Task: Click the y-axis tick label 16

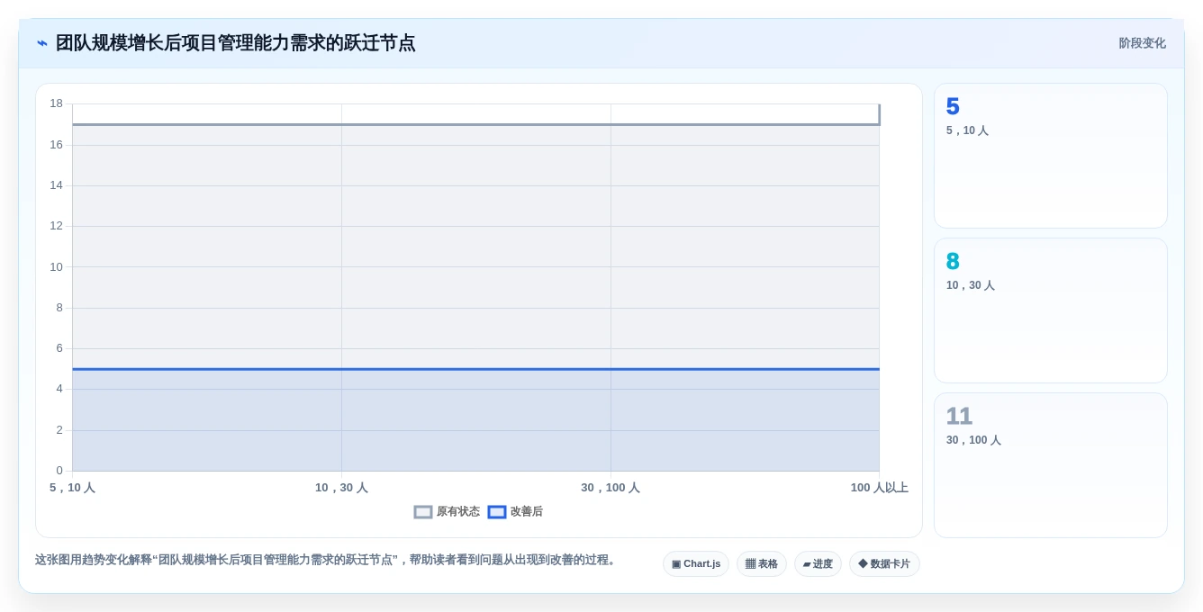Action: click(56, 145)
